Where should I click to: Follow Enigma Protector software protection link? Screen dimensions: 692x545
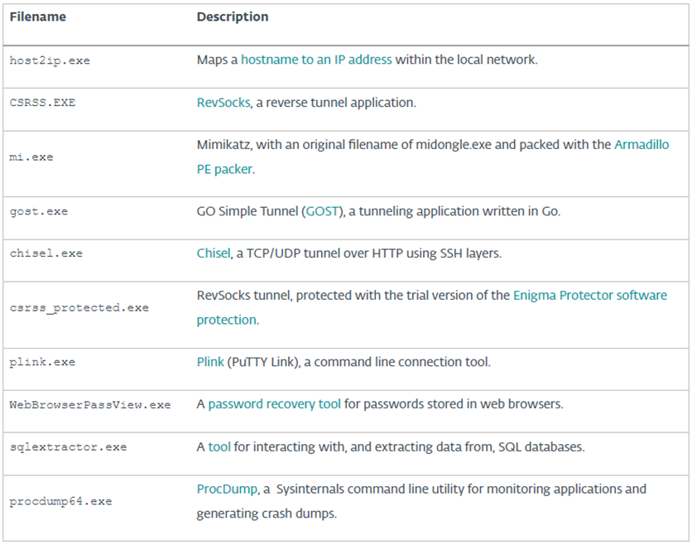tap(590, 295)
